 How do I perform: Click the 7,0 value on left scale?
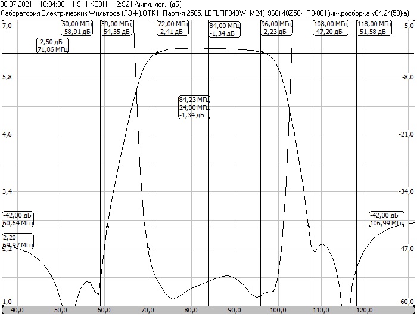(x=7, y=26)
